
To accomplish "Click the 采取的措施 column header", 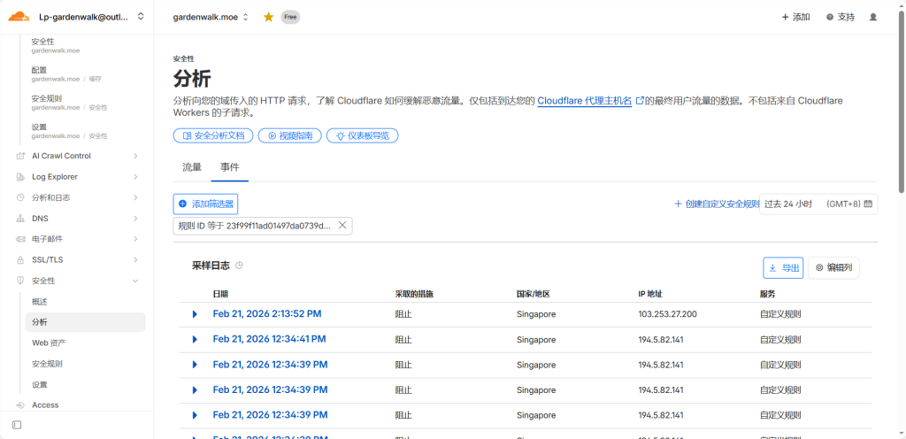I will coord(414,294).
